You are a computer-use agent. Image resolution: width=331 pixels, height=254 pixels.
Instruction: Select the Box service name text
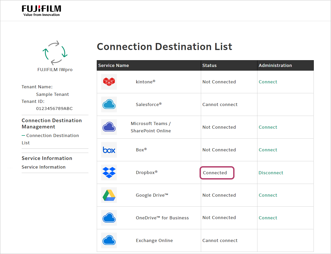point(141,150)
